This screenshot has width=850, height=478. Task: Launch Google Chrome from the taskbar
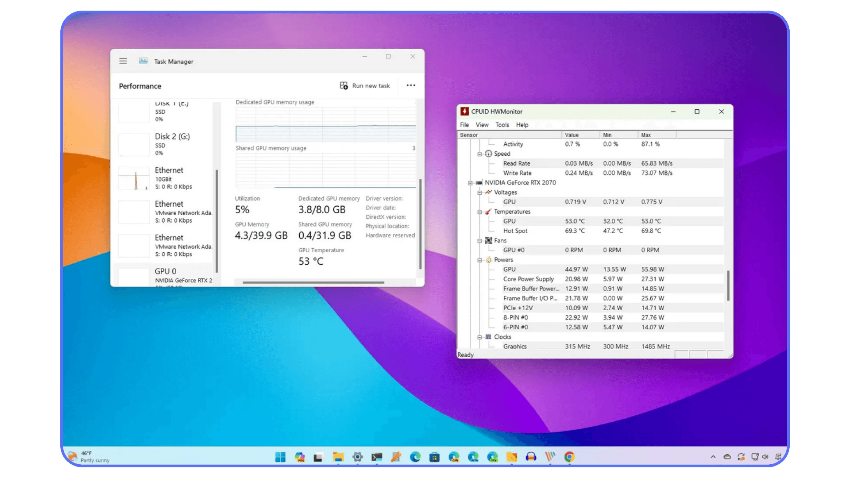(569, 457)
